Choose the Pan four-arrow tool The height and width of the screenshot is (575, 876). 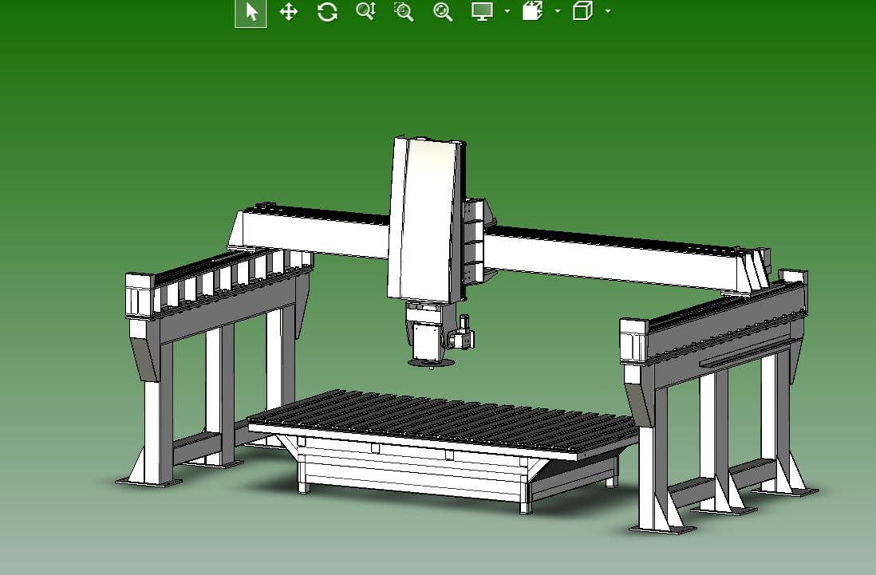[288, 12]
